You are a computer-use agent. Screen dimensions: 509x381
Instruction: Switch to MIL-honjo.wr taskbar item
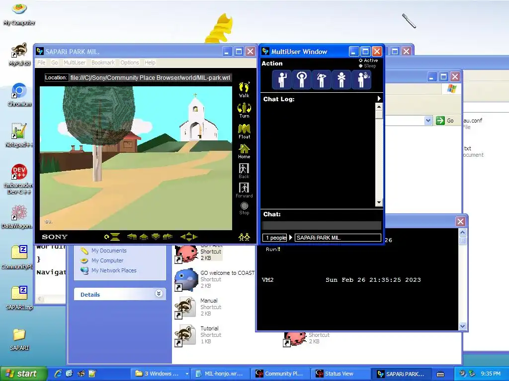point(220,374)
